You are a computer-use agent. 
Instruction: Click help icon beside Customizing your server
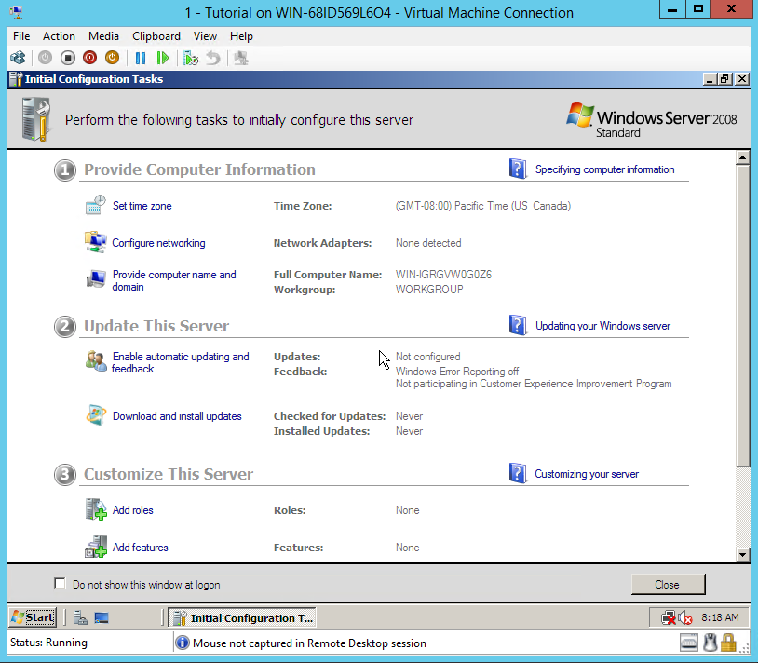518,473
